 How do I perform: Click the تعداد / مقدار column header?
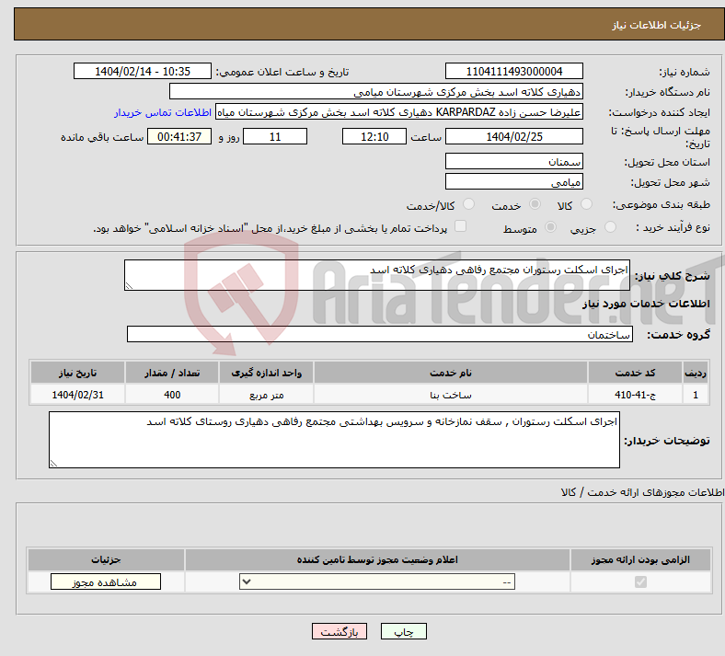click(x=172, y=373)
